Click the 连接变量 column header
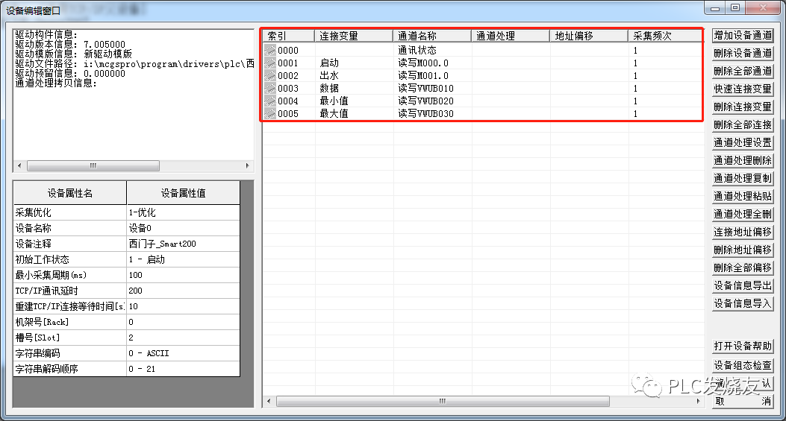 tap(353, 36)
